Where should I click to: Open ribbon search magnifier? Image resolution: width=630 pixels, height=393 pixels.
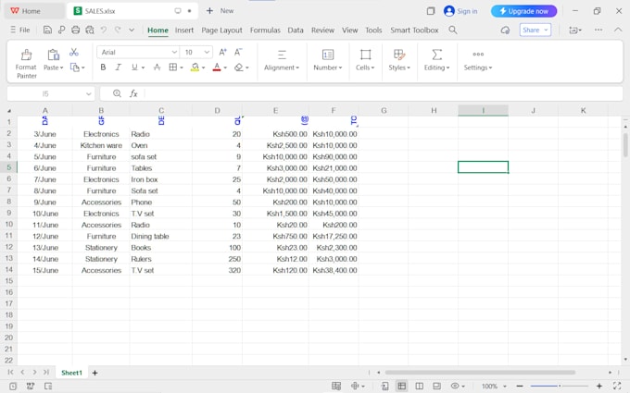coord(453,30)
